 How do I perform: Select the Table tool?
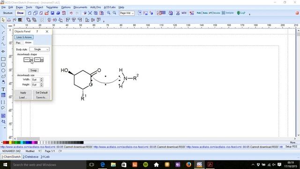pos(3,95)
